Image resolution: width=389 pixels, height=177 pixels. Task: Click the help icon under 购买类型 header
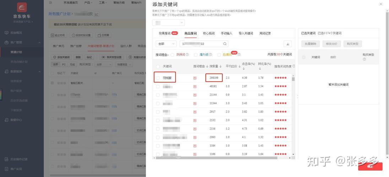[x=364, y=59]
